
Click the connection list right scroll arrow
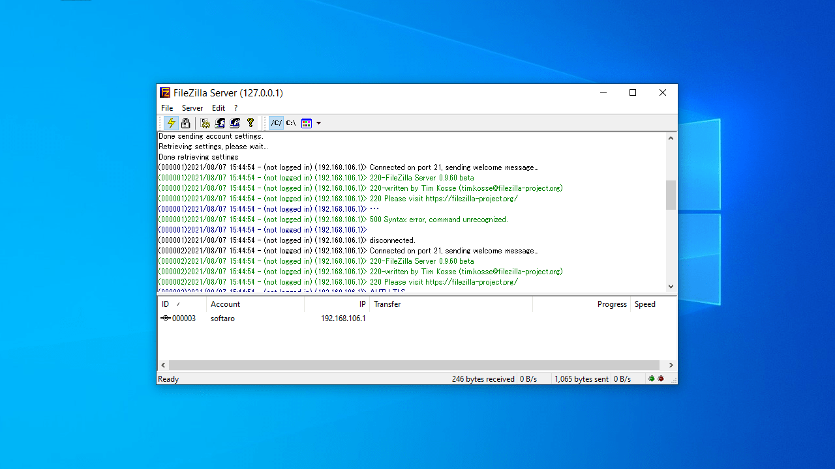click(x=671, y=365)
